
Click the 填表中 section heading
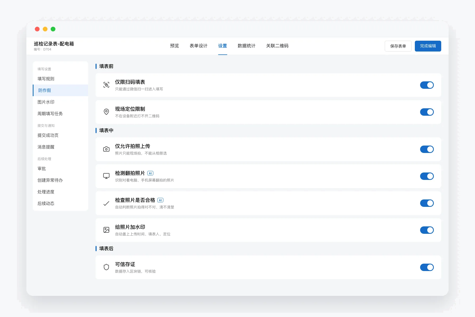106,130
